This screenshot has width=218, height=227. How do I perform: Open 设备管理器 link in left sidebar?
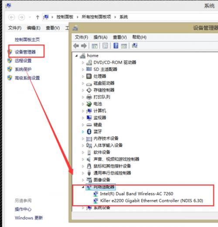point(25,52)
